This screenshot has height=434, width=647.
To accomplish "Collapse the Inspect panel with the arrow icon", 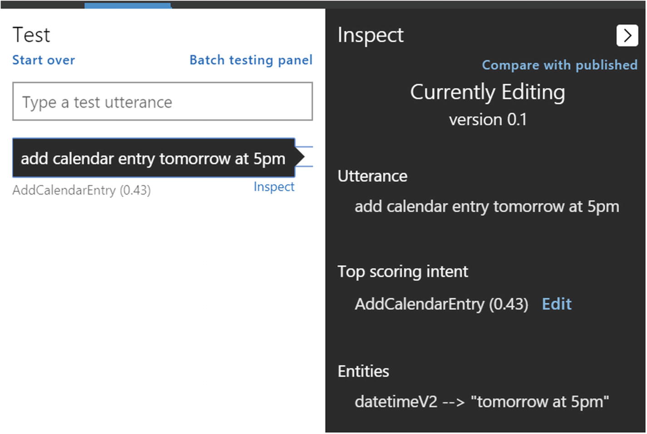I will tap(627, 35).
